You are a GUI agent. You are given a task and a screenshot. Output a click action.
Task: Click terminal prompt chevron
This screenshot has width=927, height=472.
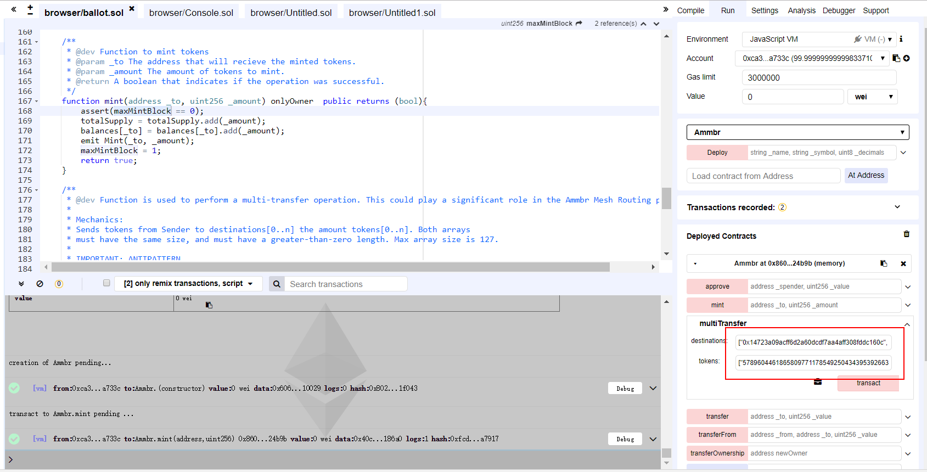[x=10, y=460]
